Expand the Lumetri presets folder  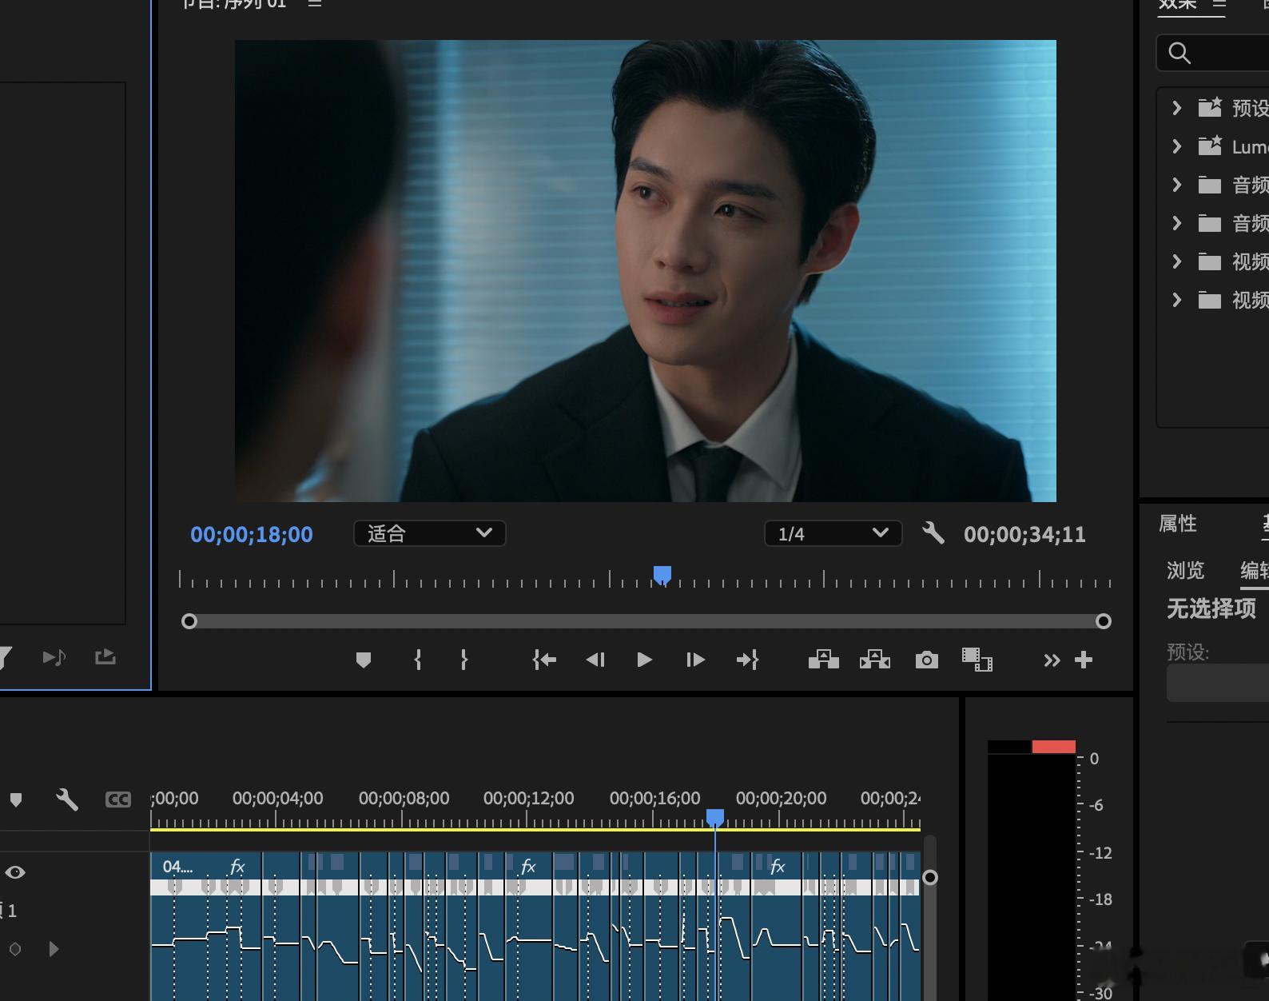pos(1176,146)
